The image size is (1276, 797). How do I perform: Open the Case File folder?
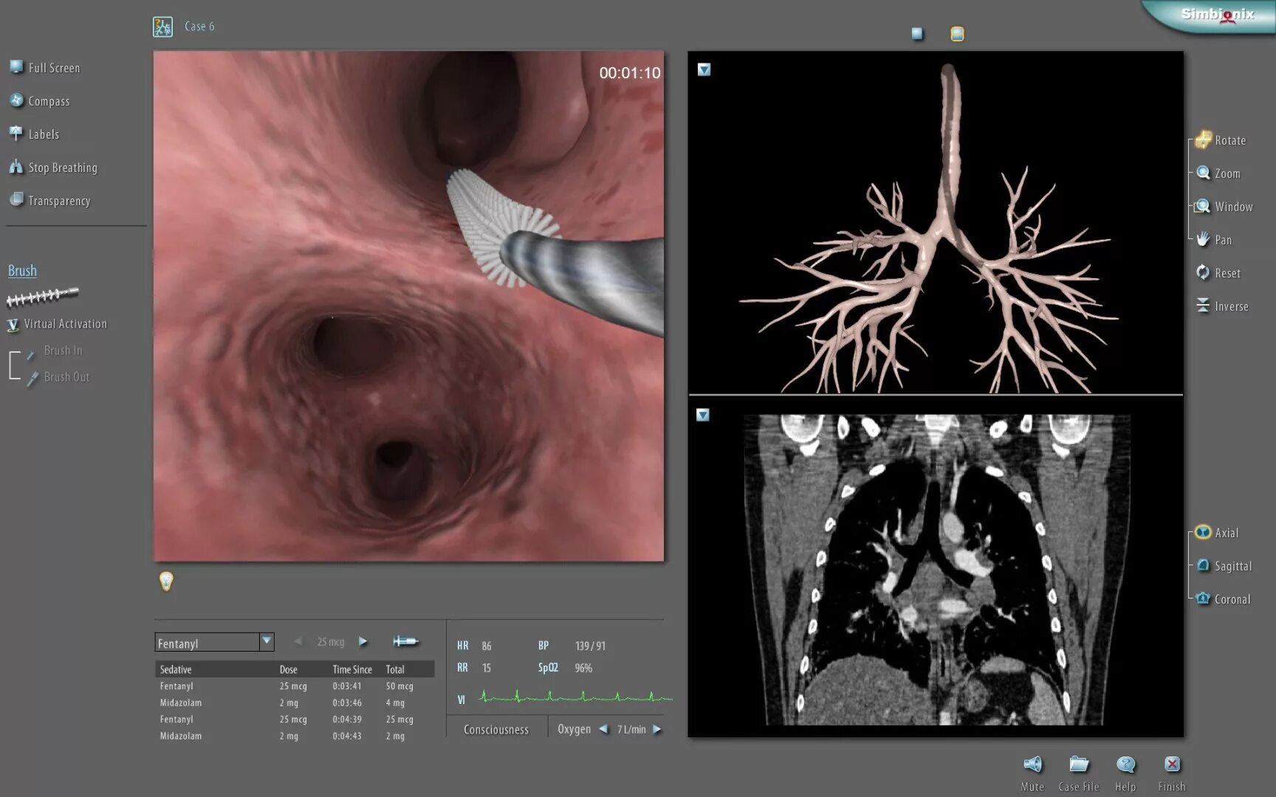(1079, 765)
